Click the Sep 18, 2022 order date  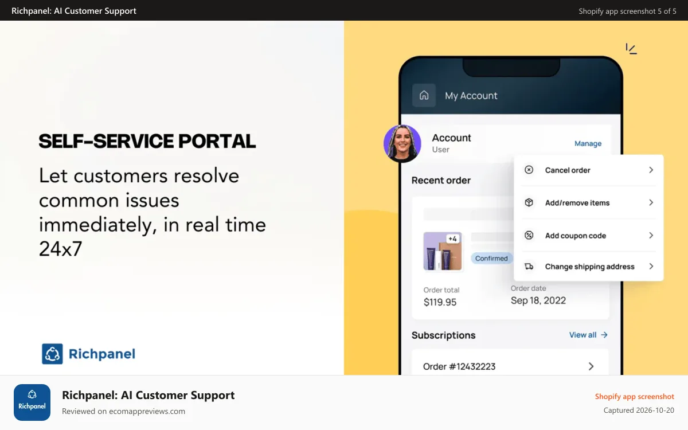pos(538,300)
